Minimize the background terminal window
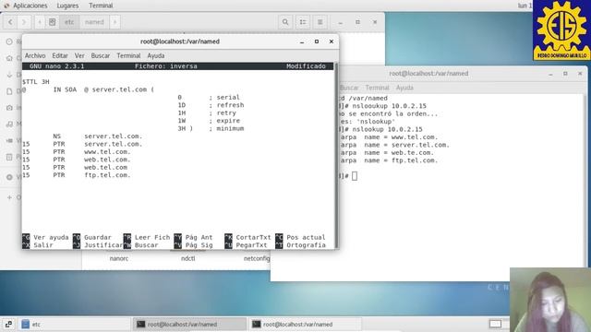The height and width of the screenshot is (332, 591). coord(550,74)
